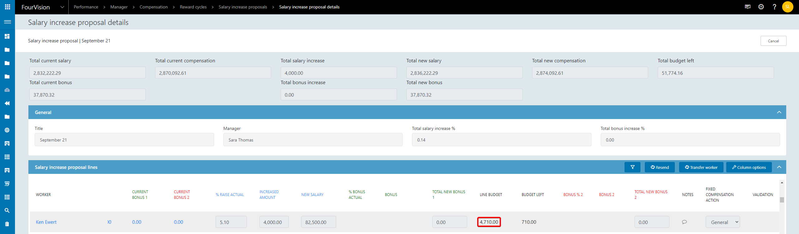Go to Reward cycles breadcrumb

(193, 7)
